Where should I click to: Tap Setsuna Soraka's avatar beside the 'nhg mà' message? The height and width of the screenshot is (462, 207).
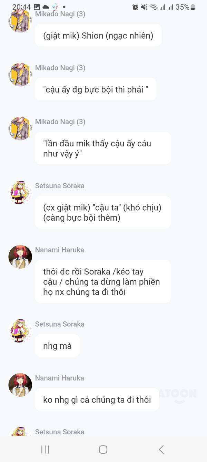click(20, 331)
